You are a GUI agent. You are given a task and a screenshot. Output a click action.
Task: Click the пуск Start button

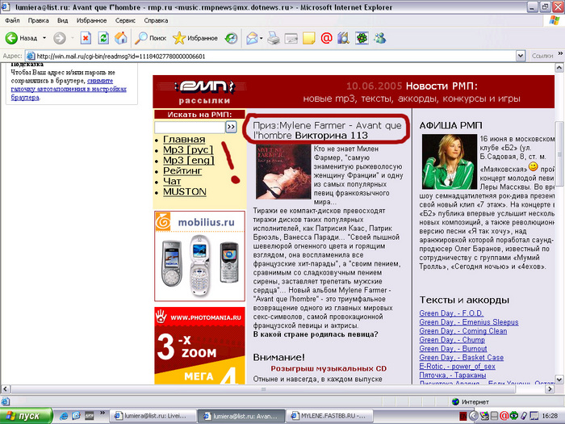[26, 416]
